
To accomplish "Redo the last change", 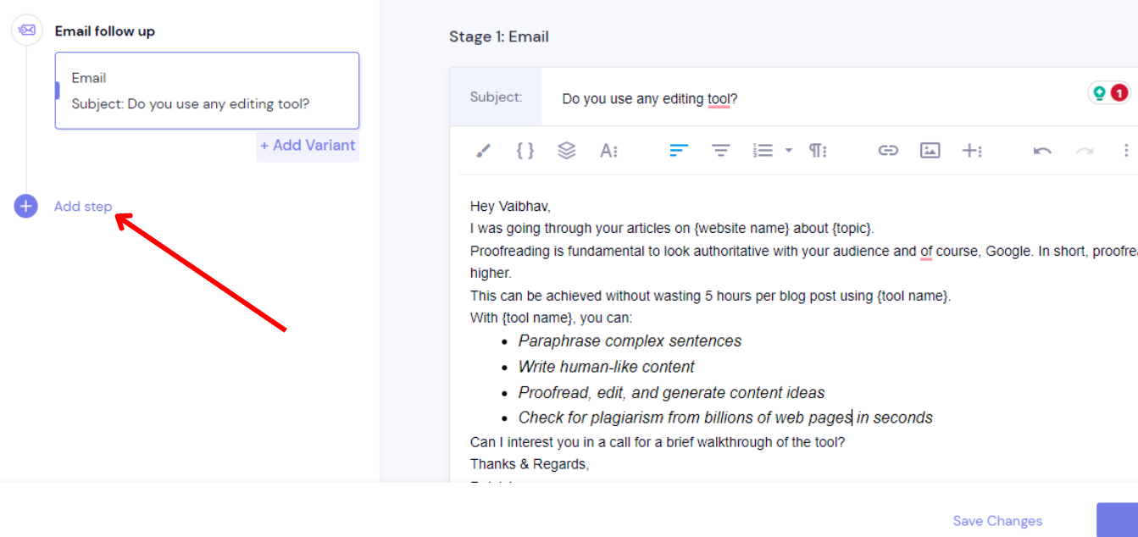I will 1083,150.
